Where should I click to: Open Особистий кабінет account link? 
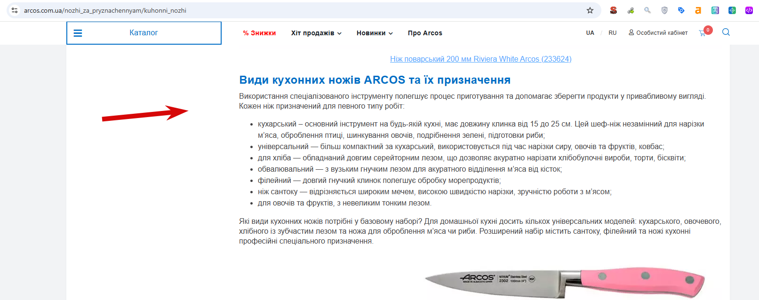662,33
